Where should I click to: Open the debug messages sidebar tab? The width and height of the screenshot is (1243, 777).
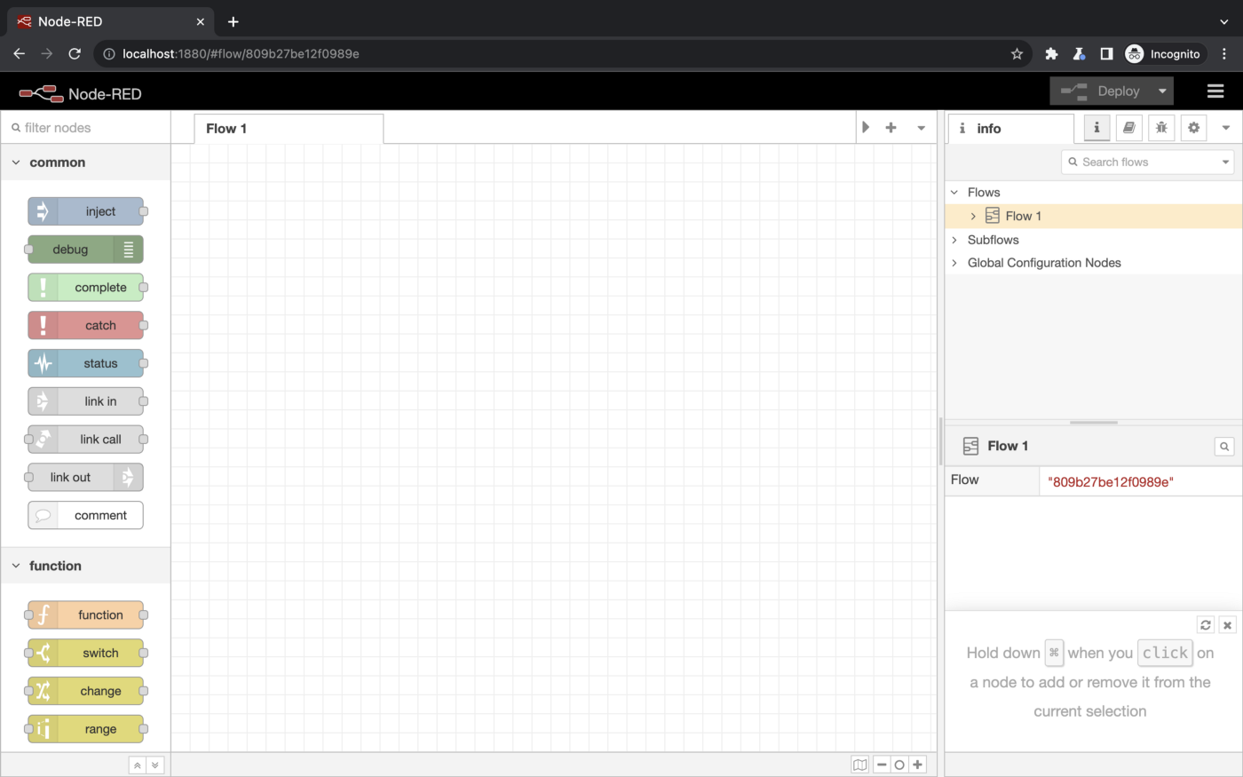tap(1161, 128)
